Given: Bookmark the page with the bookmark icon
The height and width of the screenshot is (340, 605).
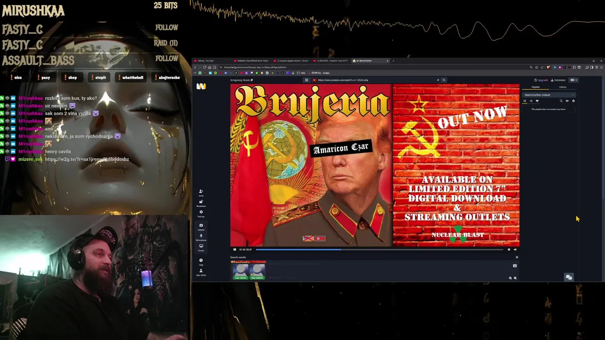Looking at the screenshot, I should click(x=215, y=68).
